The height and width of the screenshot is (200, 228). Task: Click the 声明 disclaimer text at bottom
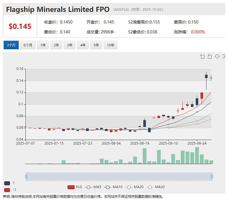click(83, 197)
